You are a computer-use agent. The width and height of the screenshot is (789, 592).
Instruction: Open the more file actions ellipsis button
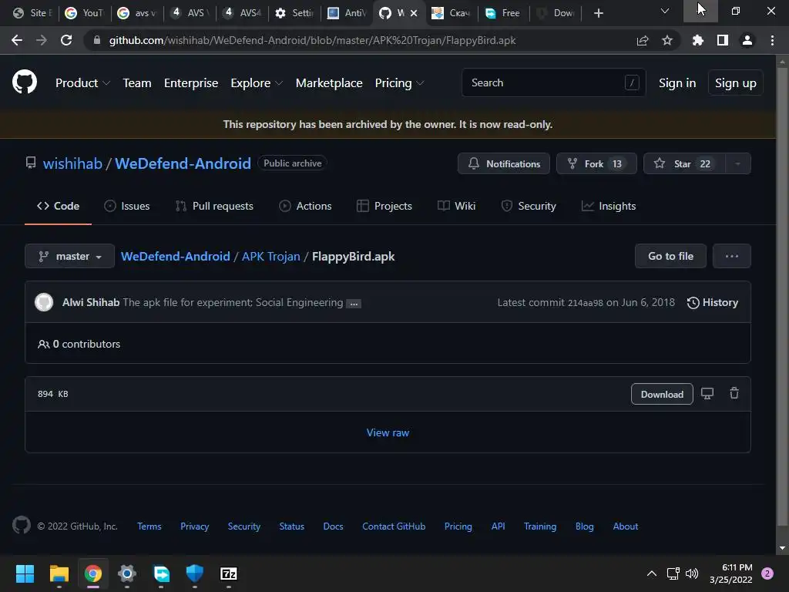click(732, 256)
